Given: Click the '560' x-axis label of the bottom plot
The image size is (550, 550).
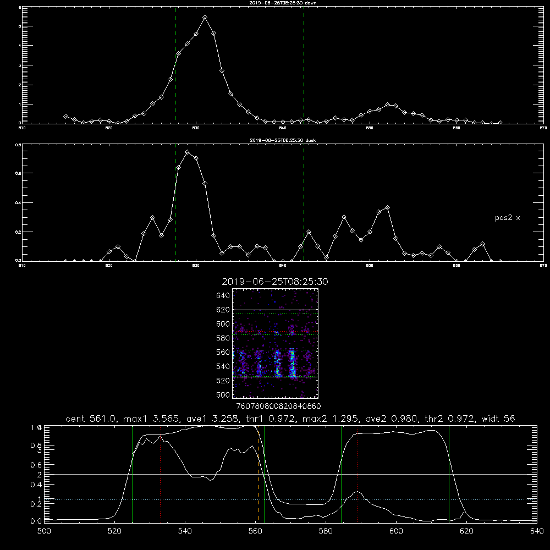Looking at the screenshot, I should [255, 531].
